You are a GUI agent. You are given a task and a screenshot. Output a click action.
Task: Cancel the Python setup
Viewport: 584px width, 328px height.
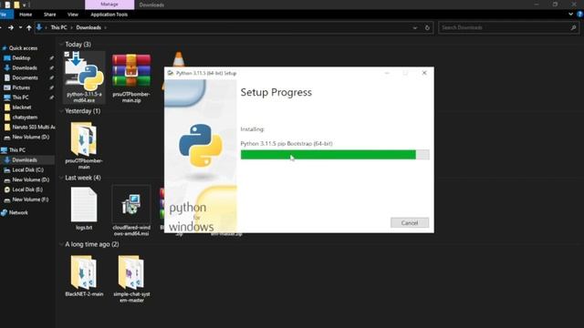(410, 222)
